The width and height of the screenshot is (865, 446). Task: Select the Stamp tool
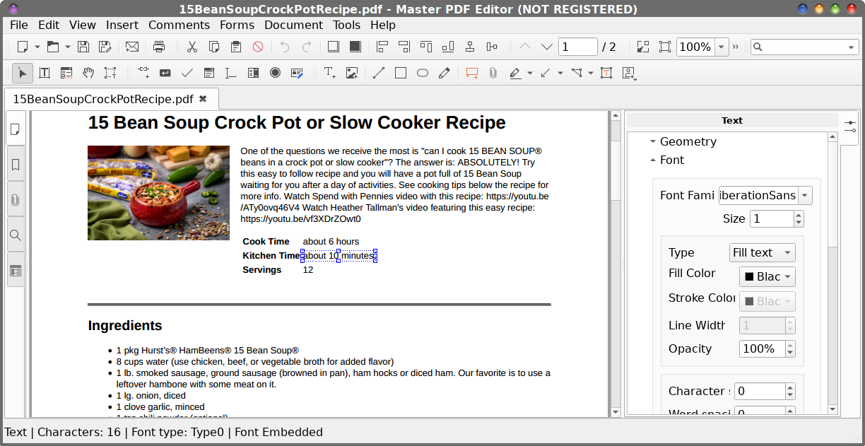628,73
